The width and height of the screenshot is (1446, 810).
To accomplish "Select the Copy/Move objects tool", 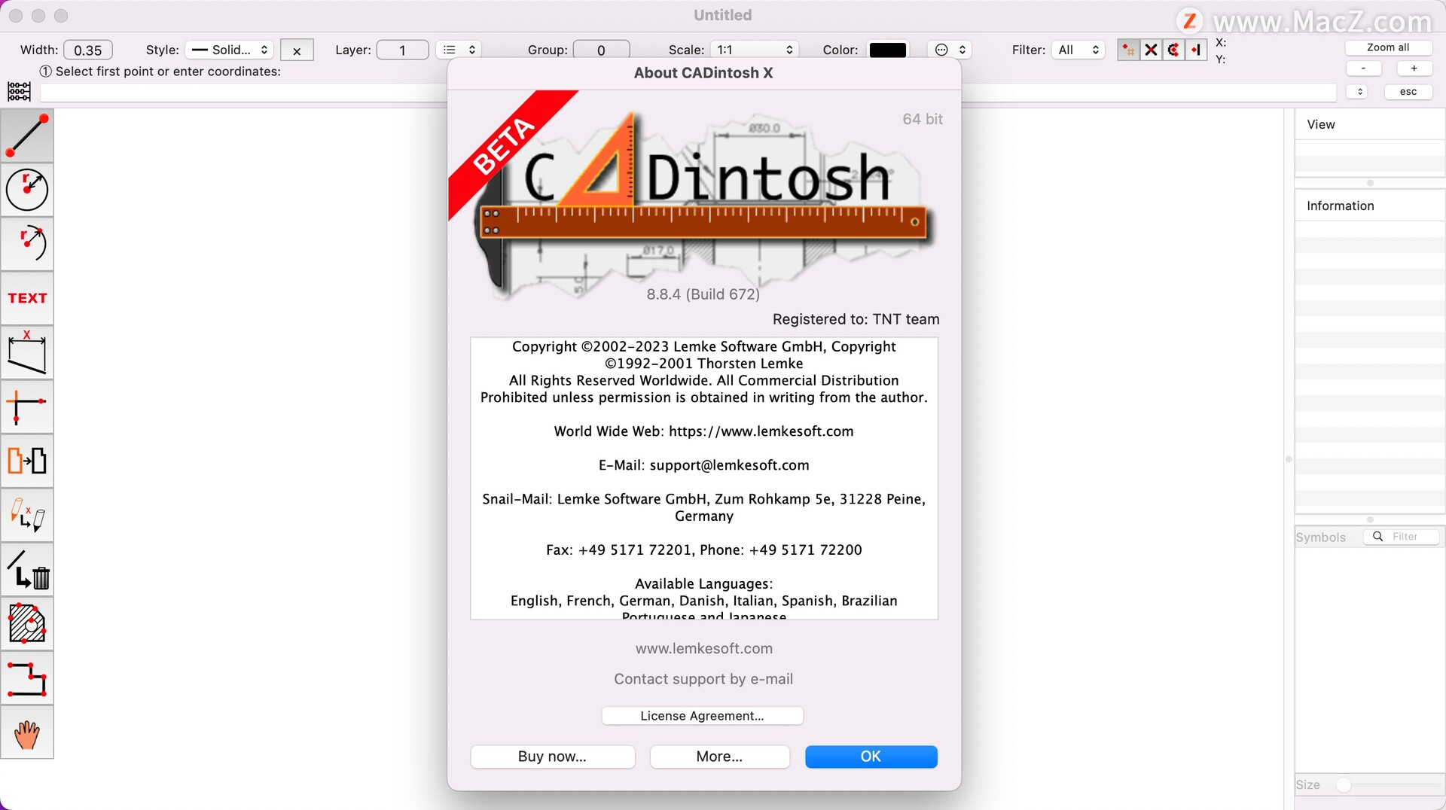I will pos(27,461).
